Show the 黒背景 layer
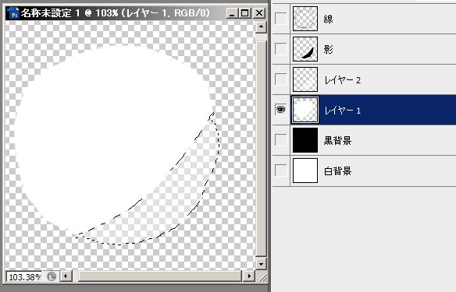The width and height of the screenshot is (456, 292). 280,140
